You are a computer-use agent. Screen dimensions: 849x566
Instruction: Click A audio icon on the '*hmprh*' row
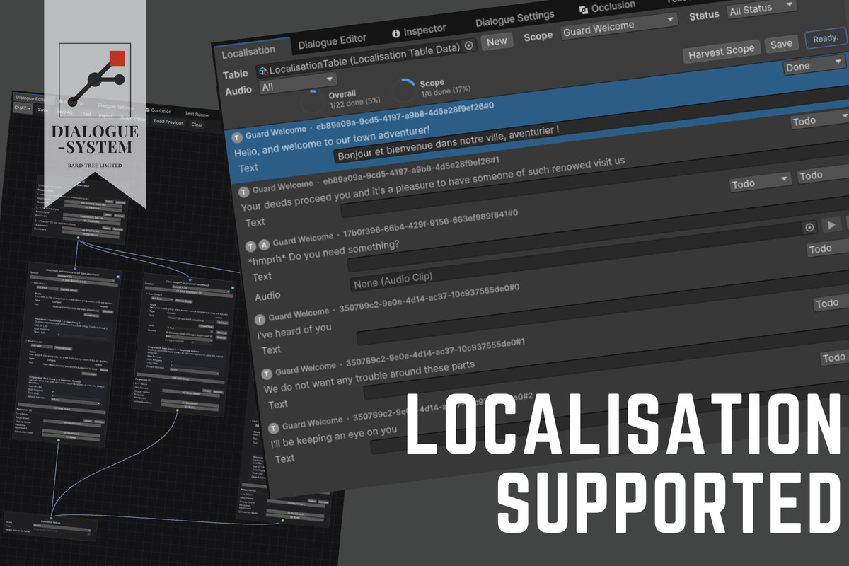pos(264,243)
